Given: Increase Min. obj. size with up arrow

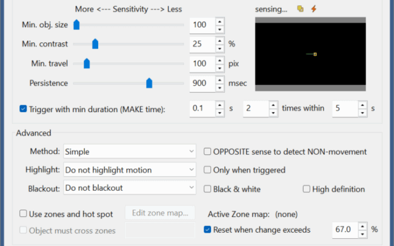Looking at the screenshot, I should click(219, 22).
